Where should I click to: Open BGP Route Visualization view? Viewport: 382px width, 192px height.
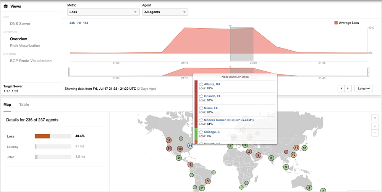[x=31, y=61]
